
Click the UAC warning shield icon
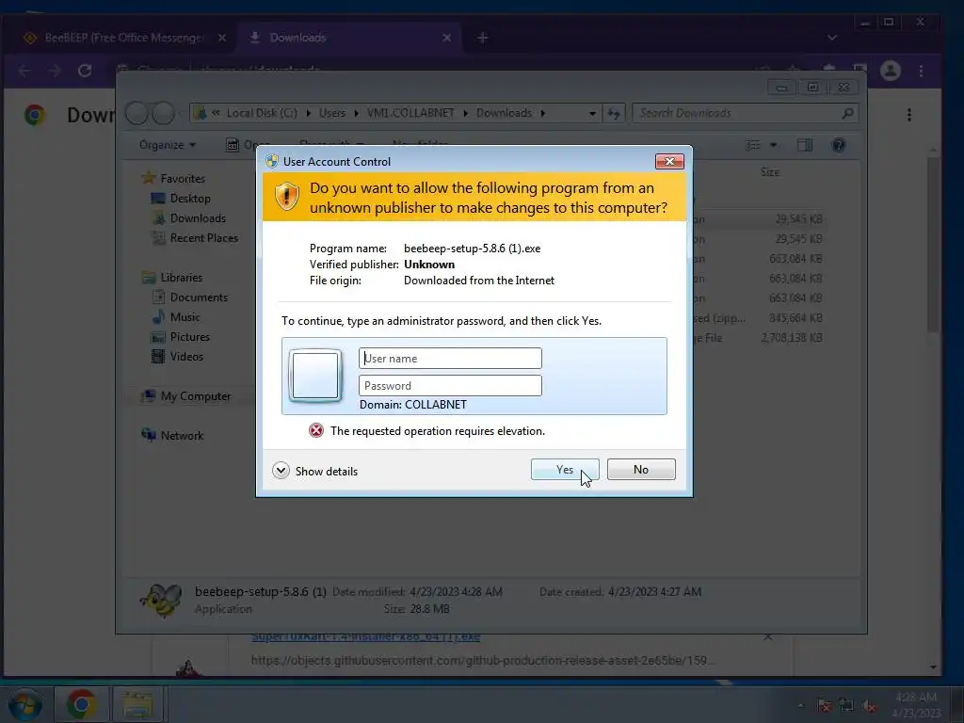(286, 197)
